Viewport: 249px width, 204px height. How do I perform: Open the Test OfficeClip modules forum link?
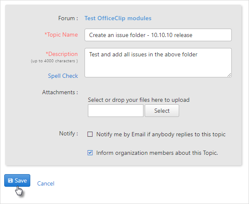[x=118, y=18]
